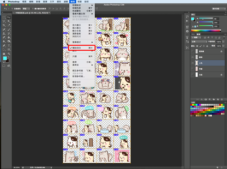
Task: Pick a color from the spectrum ramp
Action: point(206,31)
